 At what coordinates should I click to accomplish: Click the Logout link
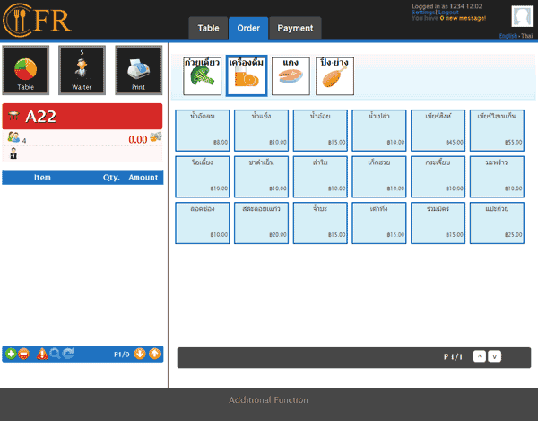[x=448, y=13]
